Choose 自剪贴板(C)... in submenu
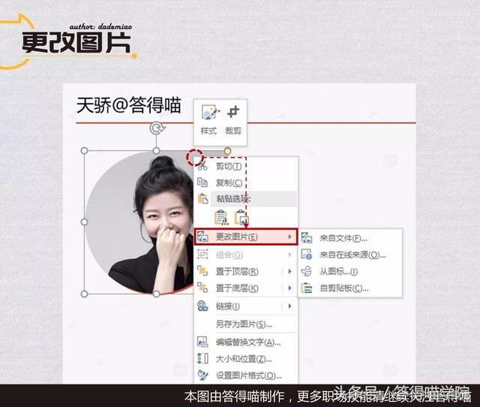The image size is (480, 407). (x=344, y=288)
